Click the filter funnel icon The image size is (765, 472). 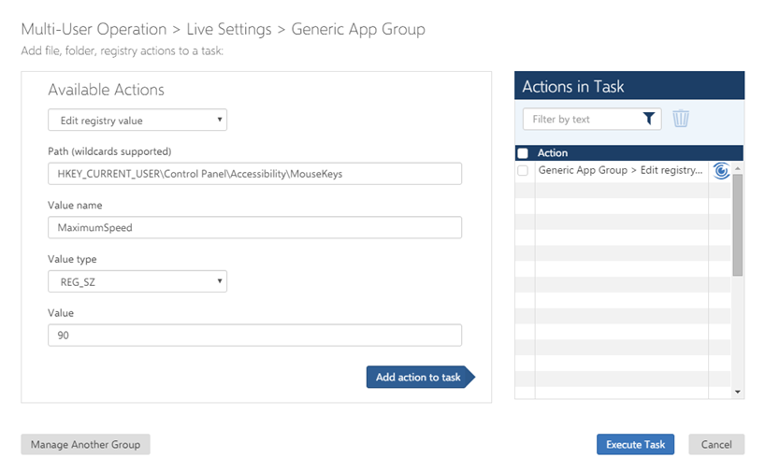tap(649, 119)
